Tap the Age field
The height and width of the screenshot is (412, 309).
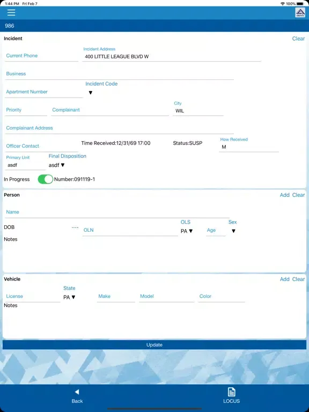216,230
